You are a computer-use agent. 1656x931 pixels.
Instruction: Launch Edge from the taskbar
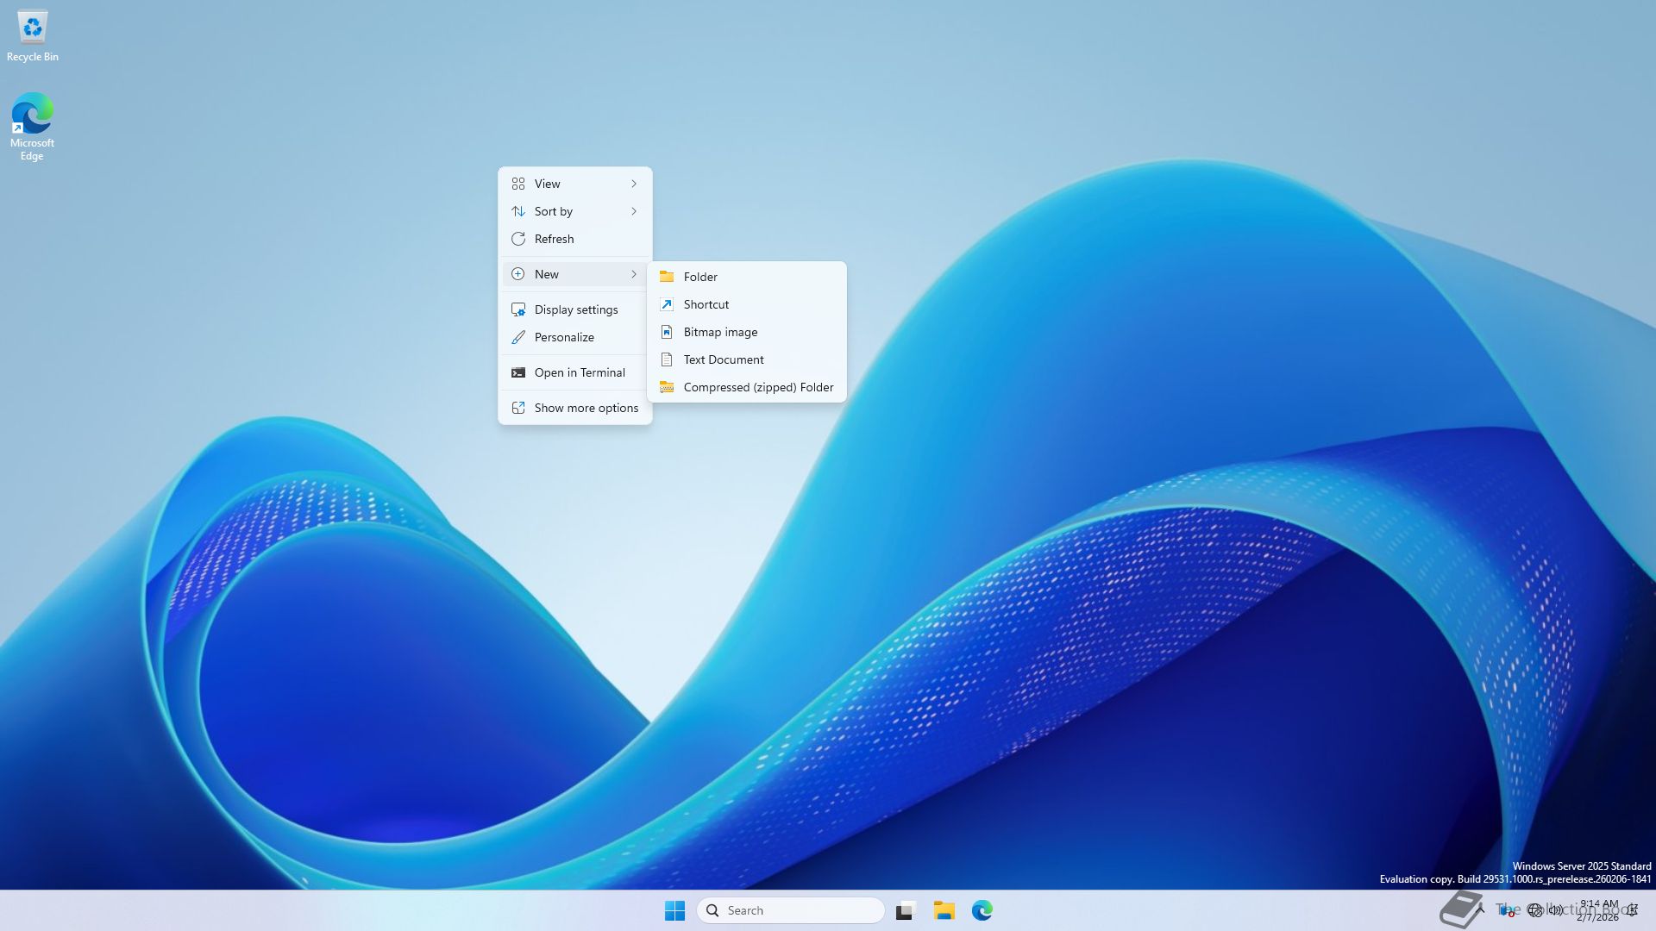[x=982, y=910]
